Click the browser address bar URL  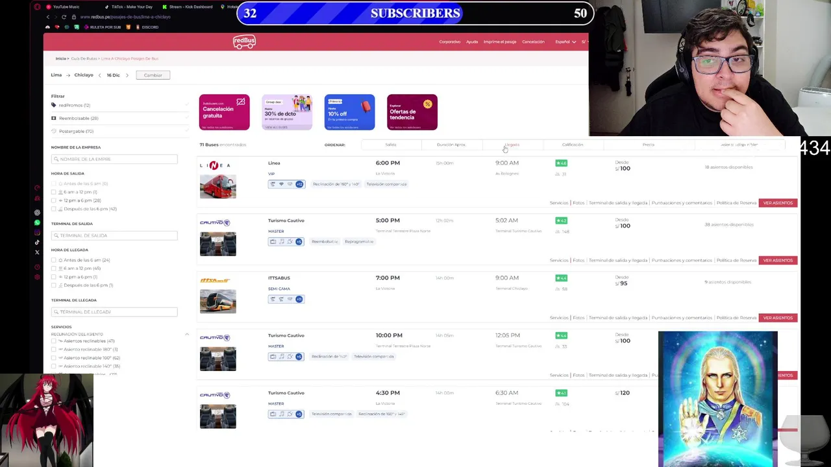[x=125, y=17]
